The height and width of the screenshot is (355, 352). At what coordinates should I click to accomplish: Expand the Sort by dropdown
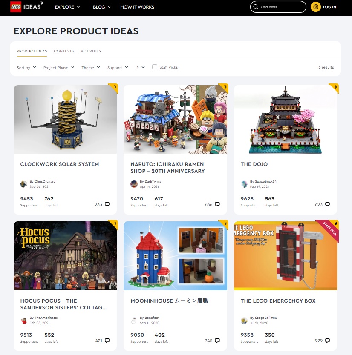[26, 68]
